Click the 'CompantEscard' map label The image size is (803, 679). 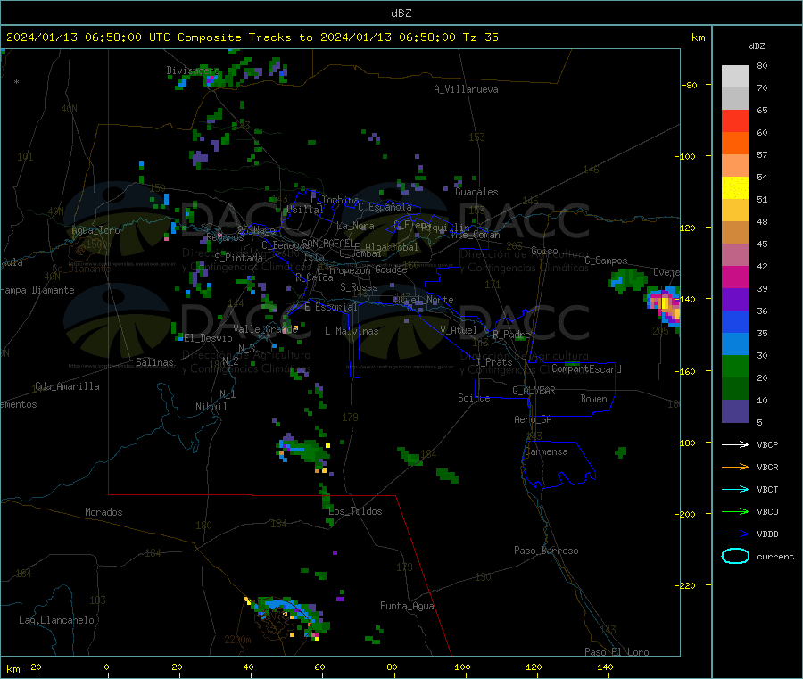[x=586, y=369]
